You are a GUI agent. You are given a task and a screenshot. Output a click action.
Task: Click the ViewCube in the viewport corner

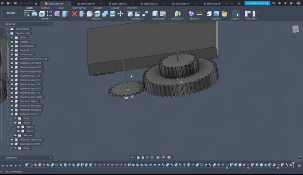[x=295, y=29]
